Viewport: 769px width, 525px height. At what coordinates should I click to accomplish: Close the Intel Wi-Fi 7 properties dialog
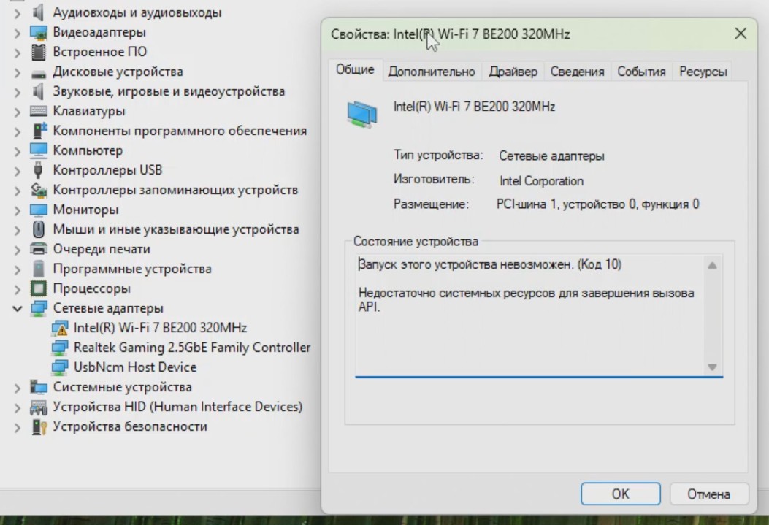[x=741, y=34]
